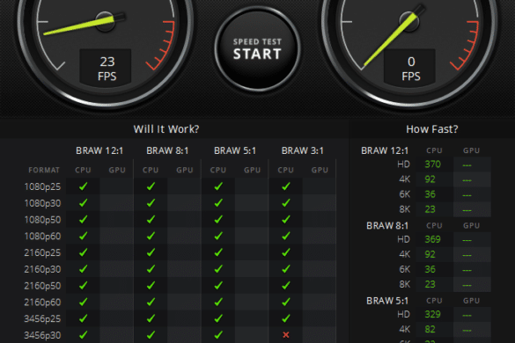The height and width of the screenshot is (343, 515).
Task: Click the 1080p25 BRAW 8:1 CPU checkmark
Action: click(151, 186)
